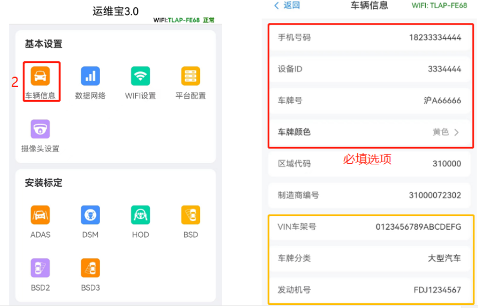Launch the BSD3 calibration icon
This screenshot has height=308, width=478.
90,268
